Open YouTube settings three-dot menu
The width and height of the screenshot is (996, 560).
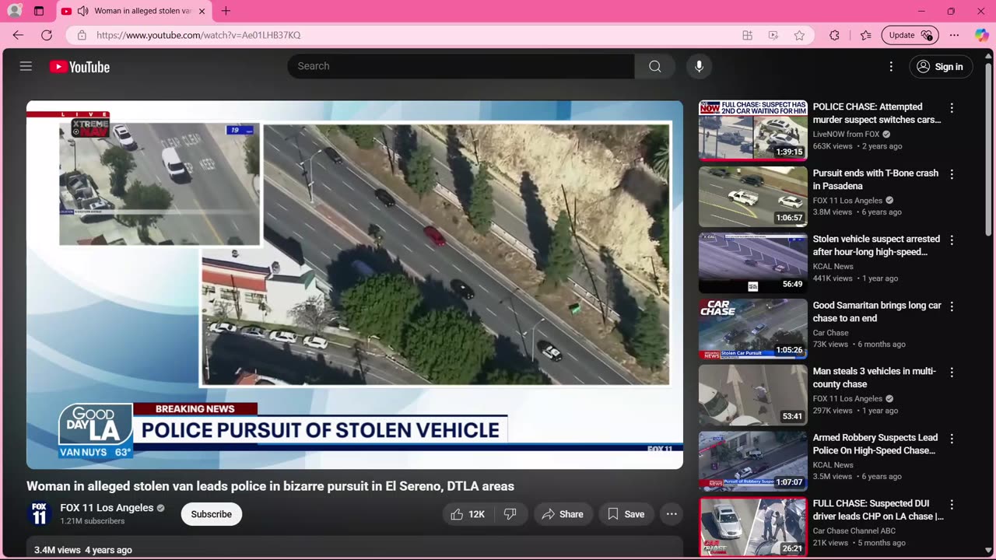coord(891,66)
